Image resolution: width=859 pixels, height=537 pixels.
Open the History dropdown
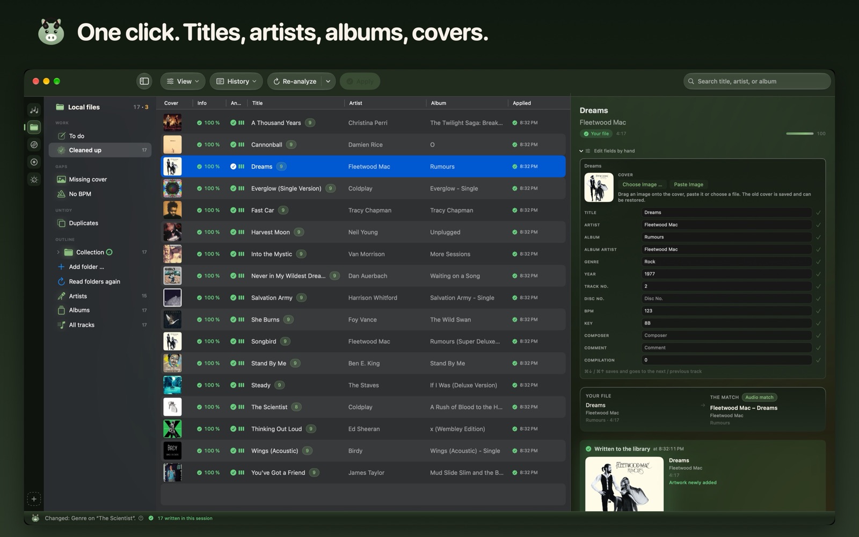(x=236, y=81)
